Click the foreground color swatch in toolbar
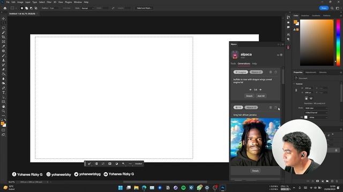343x192 pixels. pos(2,123)
